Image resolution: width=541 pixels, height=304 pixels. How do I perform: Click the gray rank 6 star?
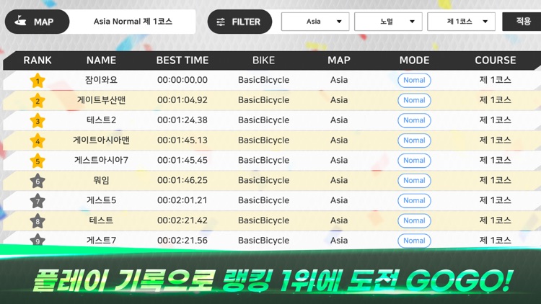[x=38, y=181]
